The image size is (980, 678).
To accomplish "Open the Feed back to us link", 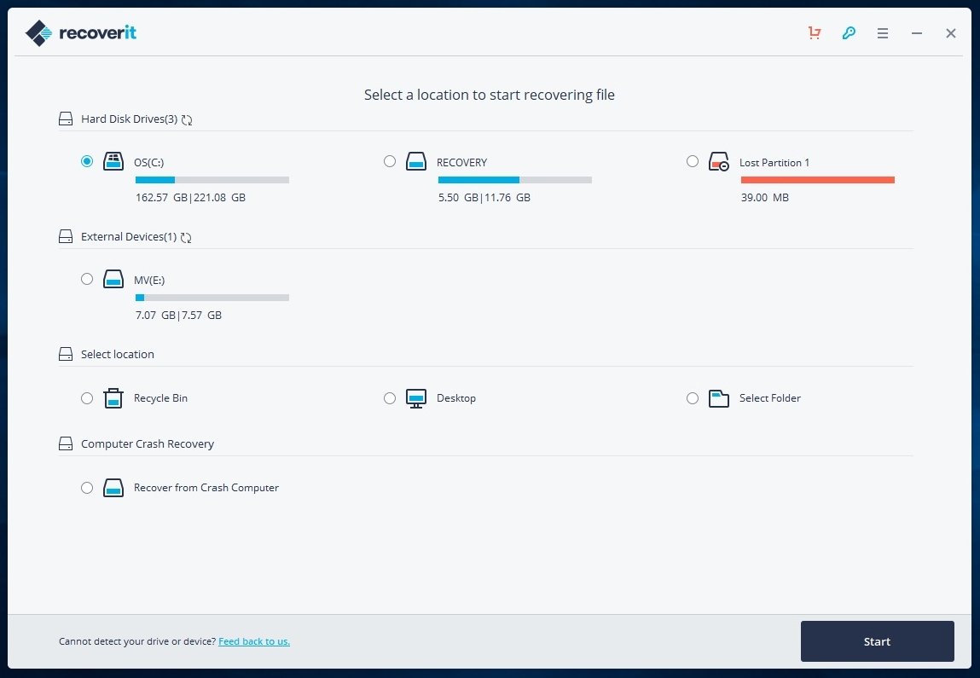I will coord(253,641).
